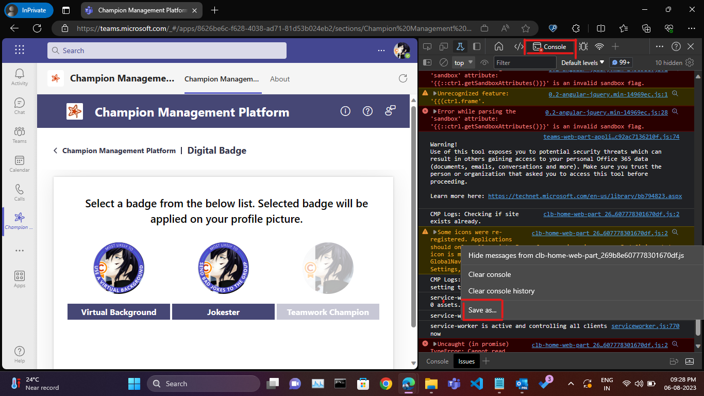Open the Customize DevTools three-dot menu
The height and width of the screenshot is (396, 704).
click(659, 46)
